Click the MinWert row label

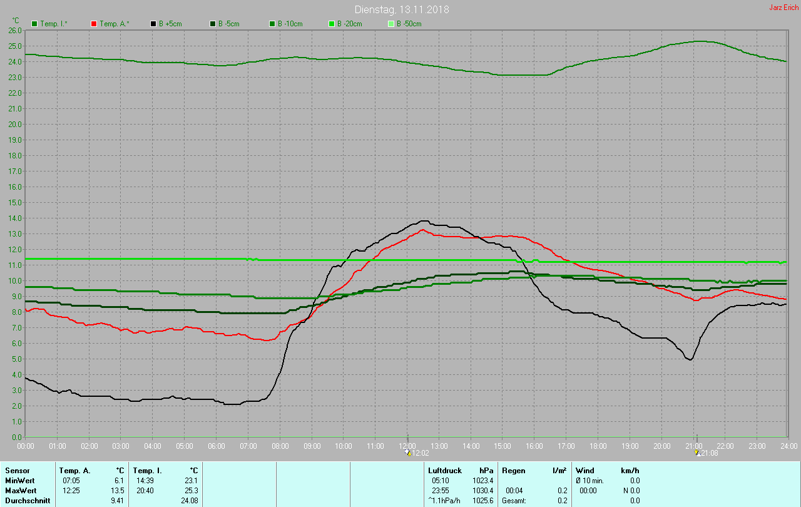(x=19, y=480)
